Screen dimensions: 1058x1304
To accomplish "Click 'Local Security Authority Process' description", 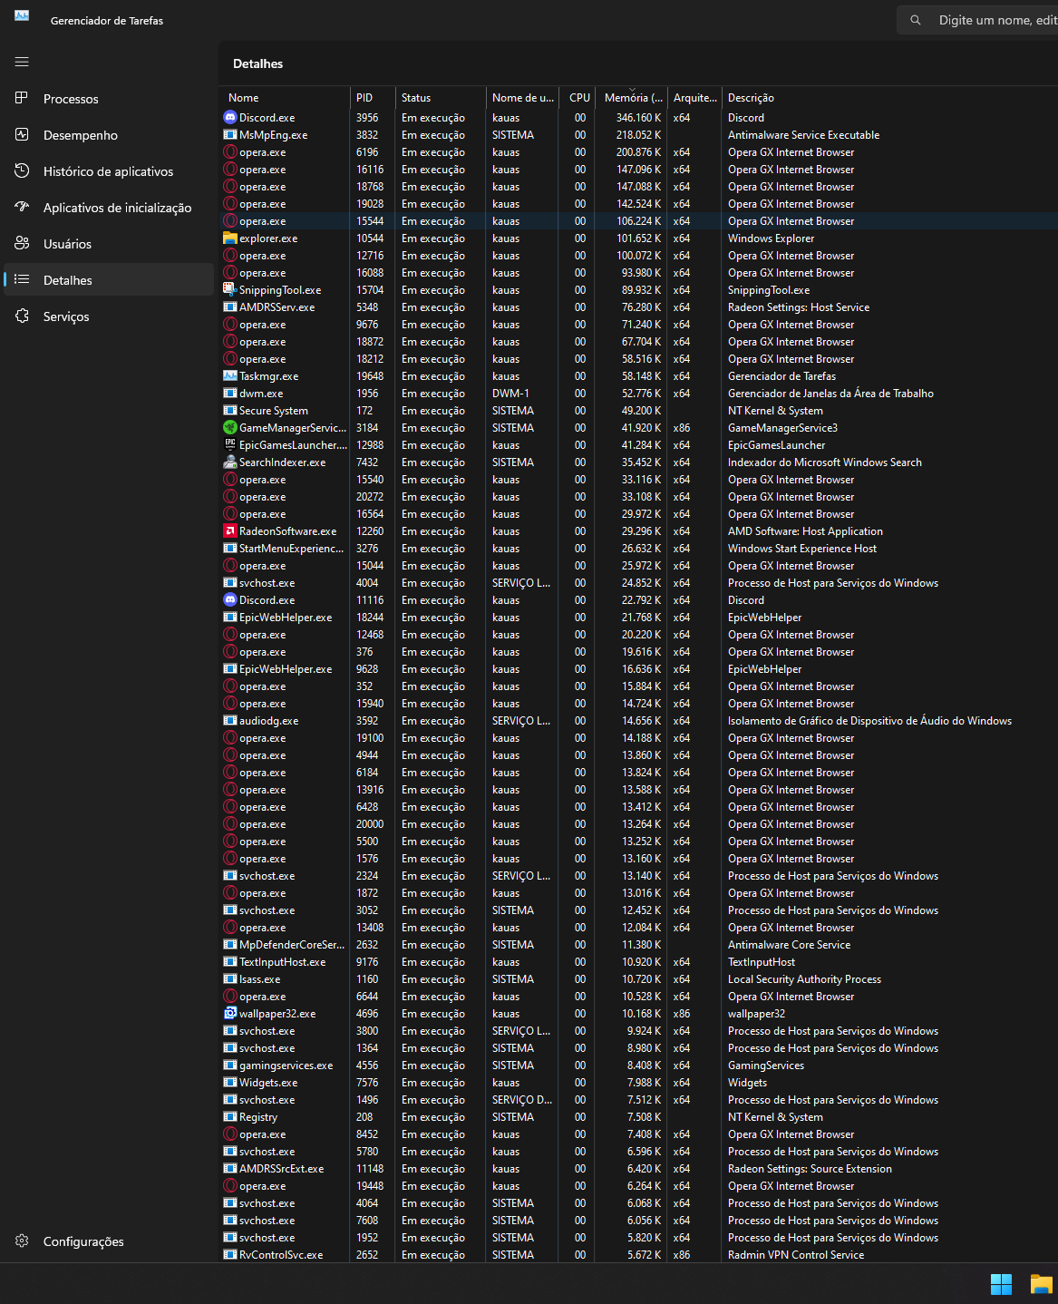I will tap(804, 978).
